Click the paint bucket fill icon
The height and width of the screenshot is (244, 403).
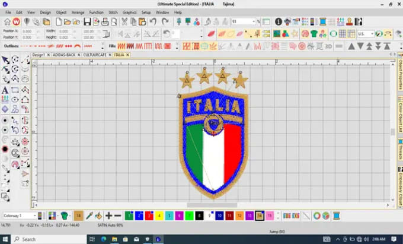98,216
